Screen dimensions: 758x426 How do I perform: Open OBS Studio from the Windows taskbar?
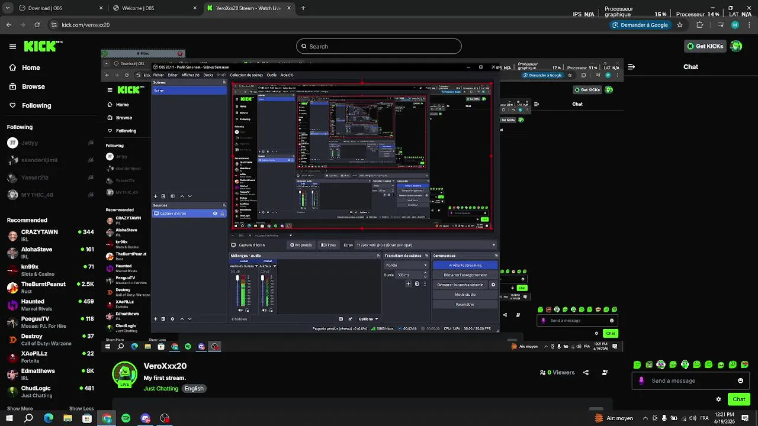(165, 418)
